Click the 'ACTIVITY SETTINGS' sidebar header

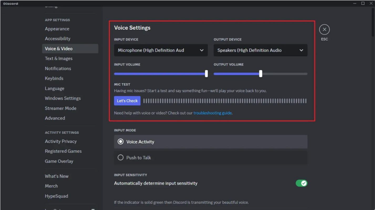(62, 132)
